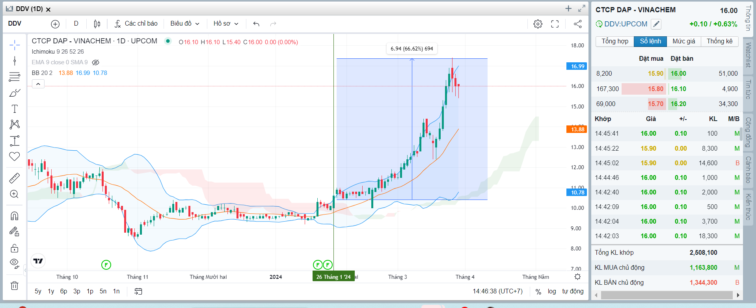Open chart settings gear
756x308 pixels.
coord(538,24)
